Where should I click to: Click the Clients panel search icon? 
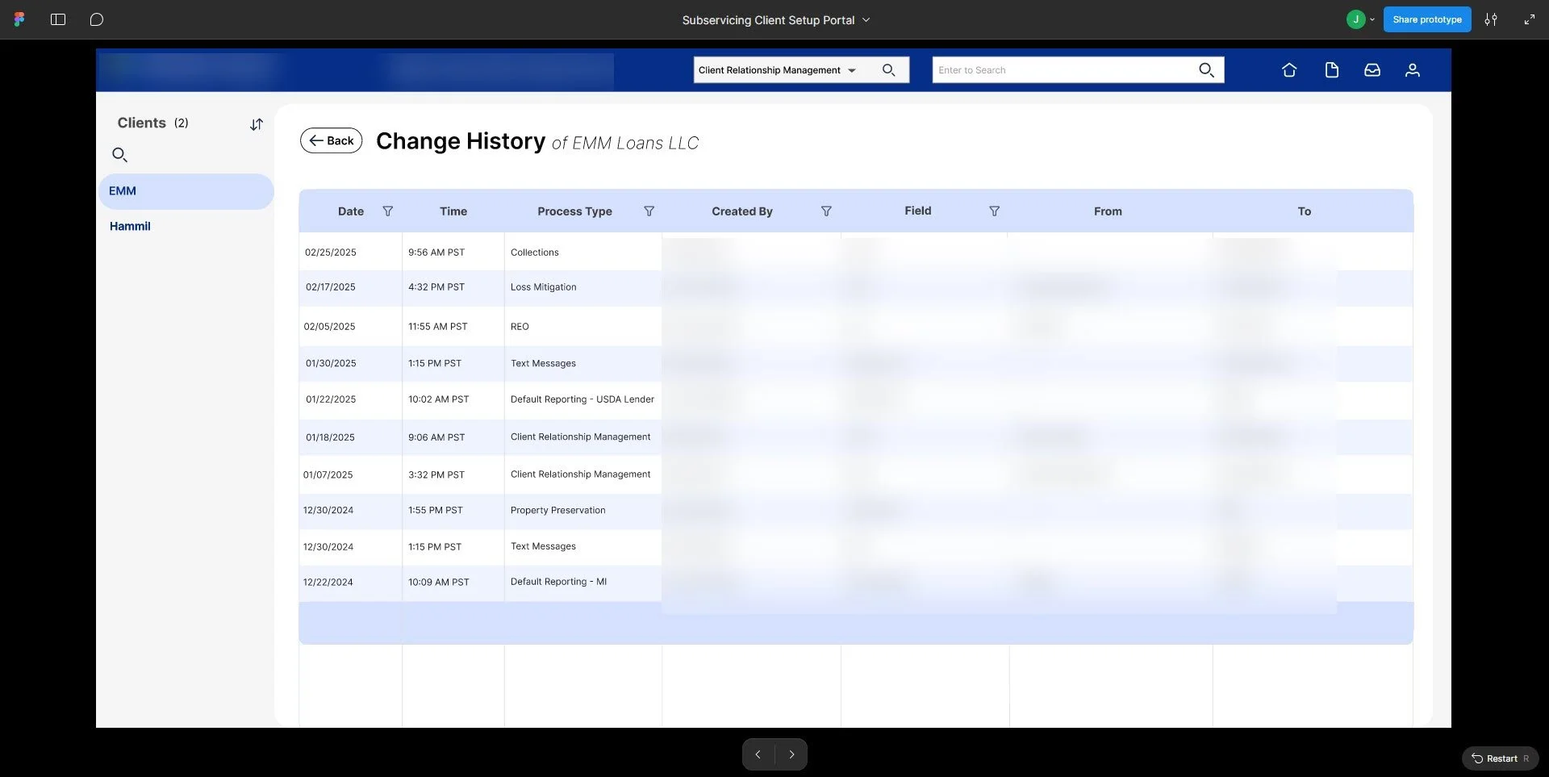point(119,155)
